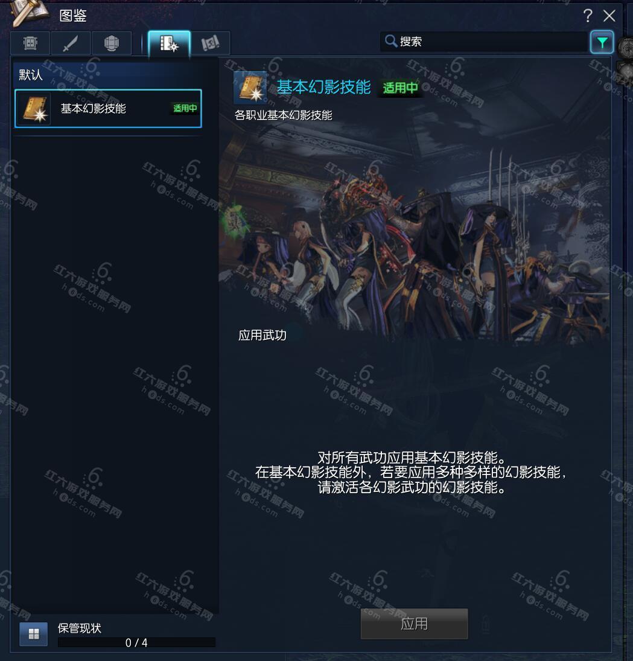Open the 保管现状 grid storage button

(x=34, y=633)
